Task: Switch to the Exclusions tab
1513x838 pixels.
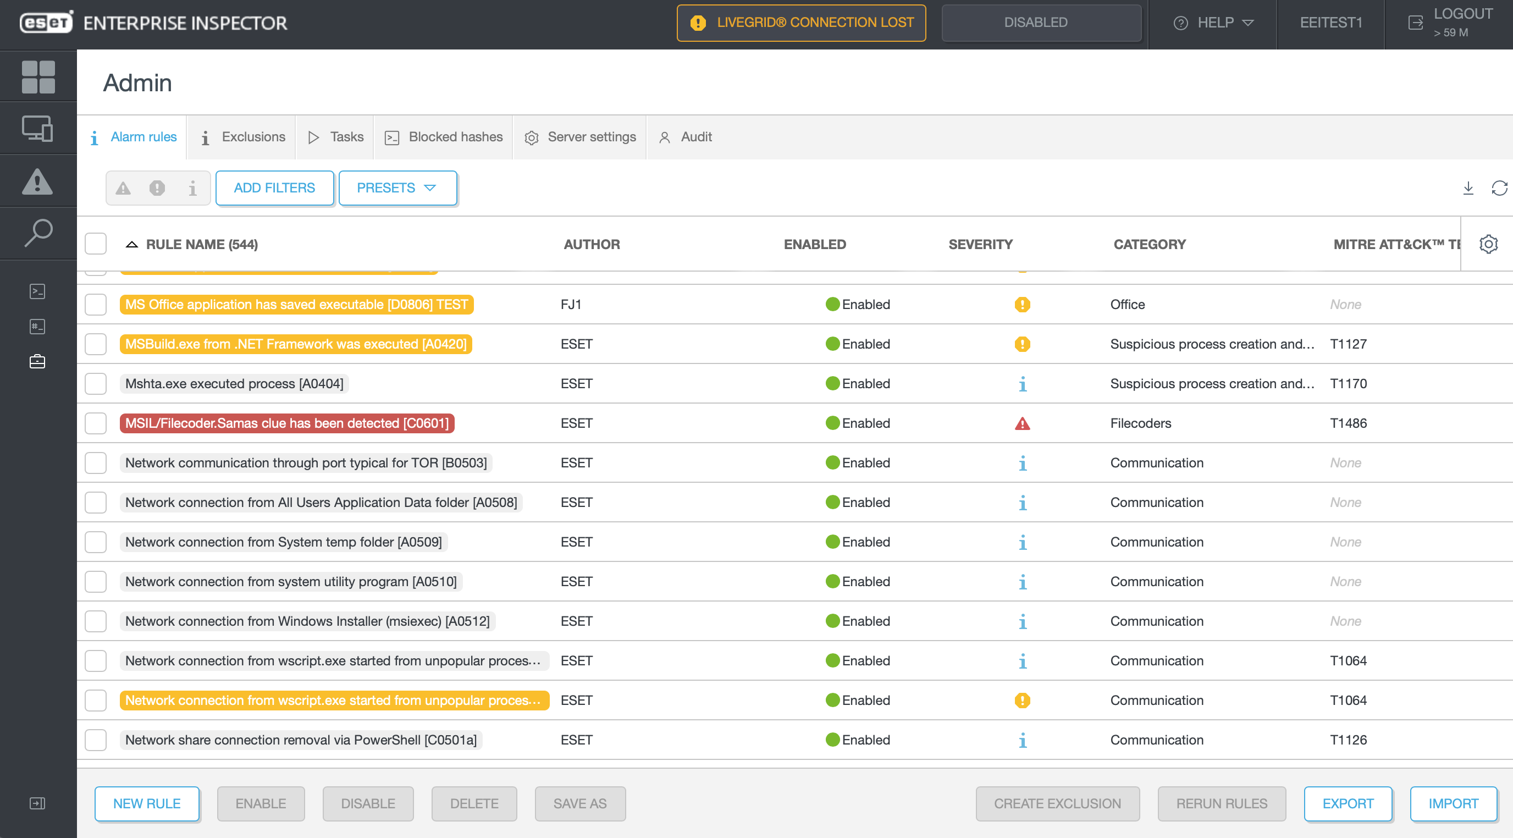Action: [243, 137]
